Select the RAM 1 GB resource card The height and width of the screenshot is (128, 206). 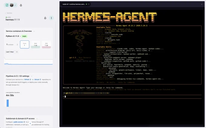(x=35, y=45)
